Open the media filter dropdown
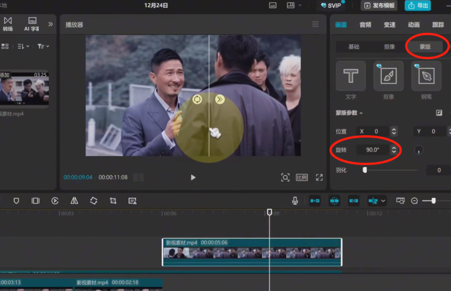The width and height of the screenshot is (451, 291). [x=43, y=46]
